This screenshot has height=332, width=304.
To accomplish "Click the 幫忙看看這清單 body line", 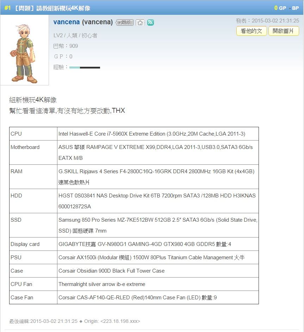I will coord(67,111).
